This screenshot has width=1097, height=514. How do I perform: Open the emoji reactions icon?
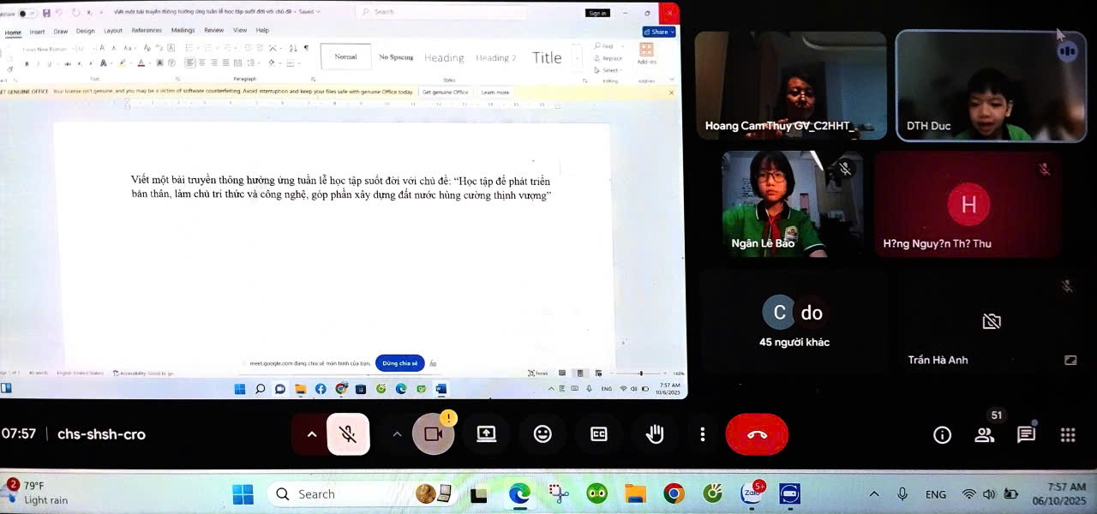coord(543,434)
